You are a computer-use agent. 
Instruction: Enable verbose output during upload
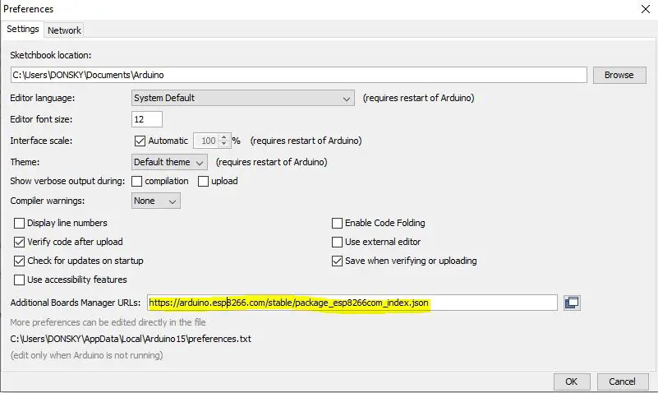pyautogui.click(x=203, y=181)
